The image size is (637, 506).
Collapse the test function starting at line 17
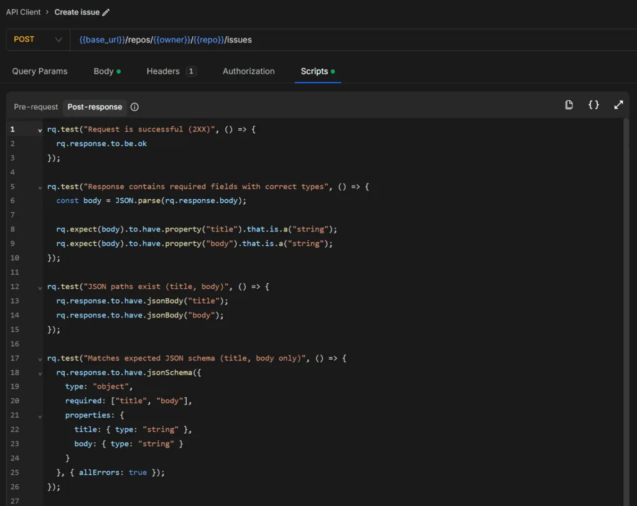coord(40,358)
